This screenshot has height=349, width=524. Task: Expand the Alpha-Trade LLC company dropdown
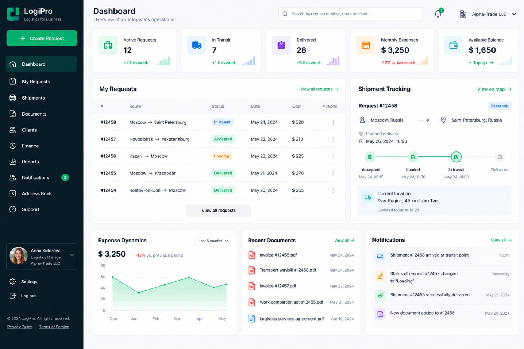[x=514, y=14]
